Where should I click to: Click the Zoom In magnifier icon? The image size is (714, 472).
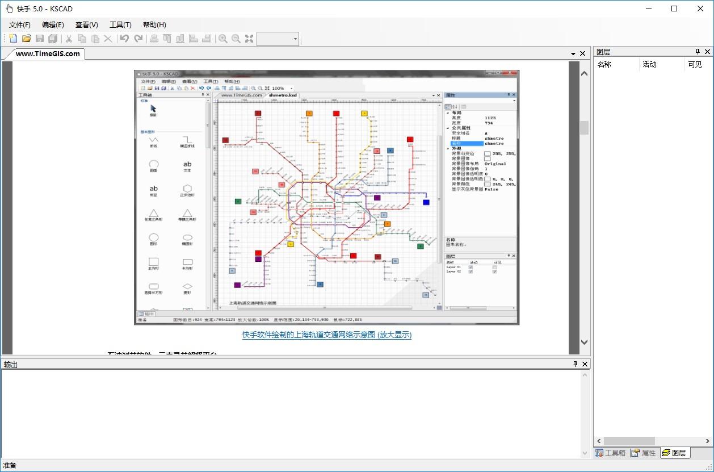223,39
